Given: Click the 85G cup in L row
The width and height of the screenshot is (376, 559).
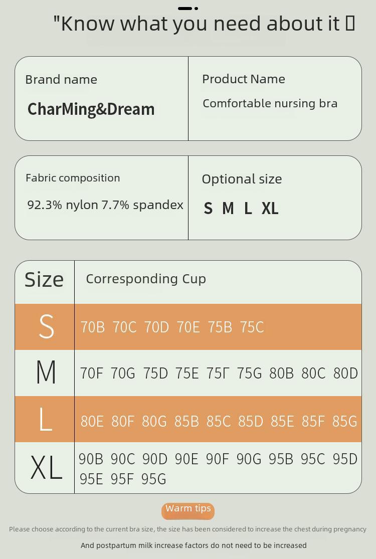Looking at the screenshot, I should tap(344, 422).
